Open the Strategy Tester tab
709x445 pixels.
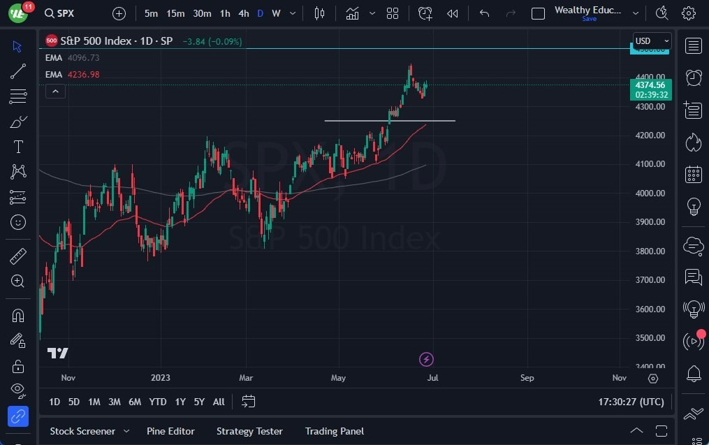coord(249,431)
